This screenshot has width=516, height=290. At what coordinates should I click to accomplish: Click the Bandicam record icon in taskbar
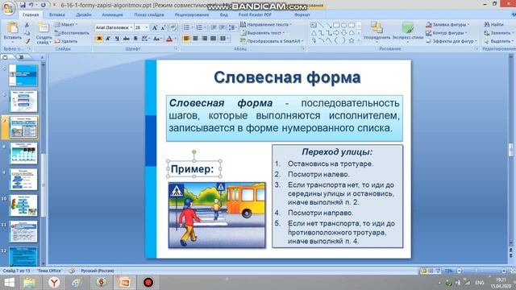point(148,283)
